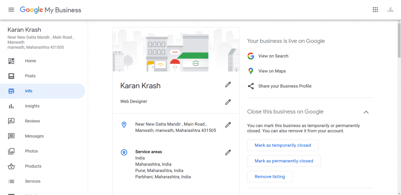The height and width of the screenshot is (195, 401).
Task: Click the Info storefront icon
Action: (x=11, y=91)
